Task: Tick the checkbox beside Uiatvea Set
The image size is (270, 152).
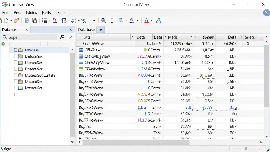Action: 16,63
